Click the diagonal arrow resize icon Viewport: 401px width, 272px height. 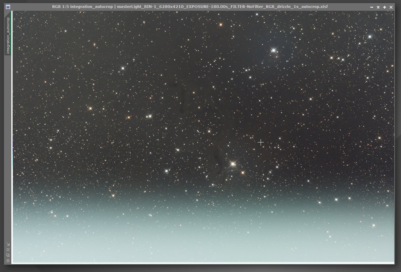pos(8,244)
